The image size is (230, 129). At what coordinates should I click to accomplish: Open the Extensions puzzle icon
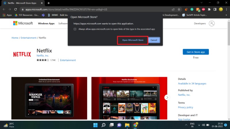(x=209, y=9)
